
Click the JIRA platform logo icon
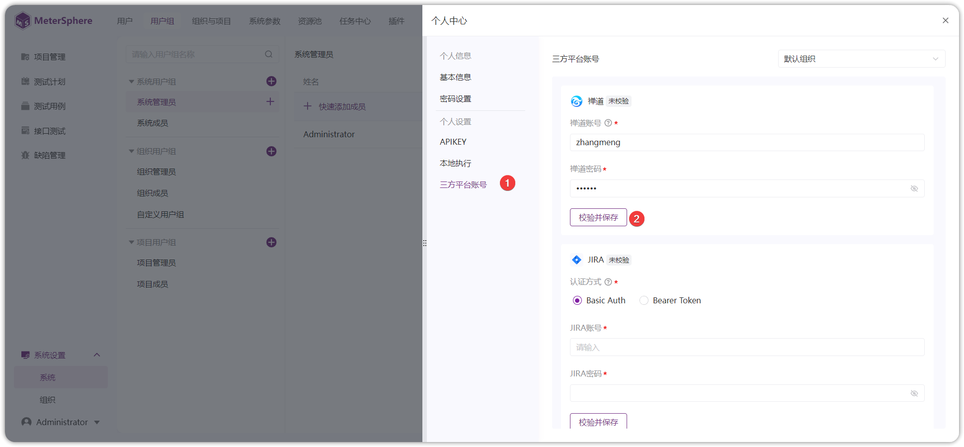[576, 260]
